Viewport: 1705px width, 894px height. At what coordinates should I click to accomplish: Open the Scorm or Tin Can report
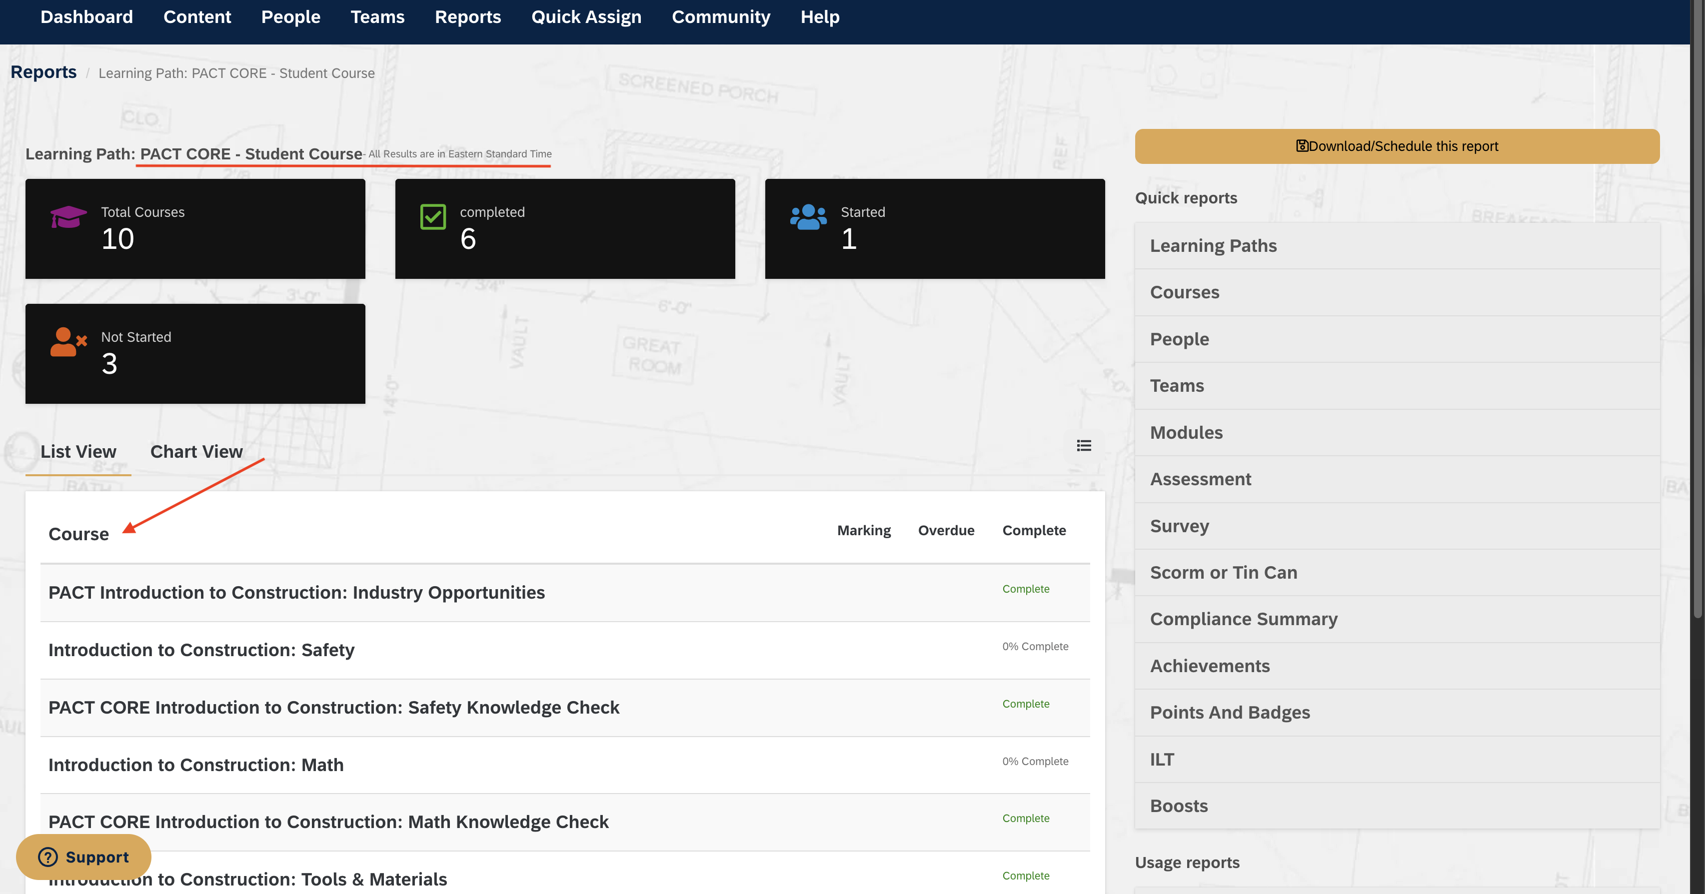click(1223, 572)
